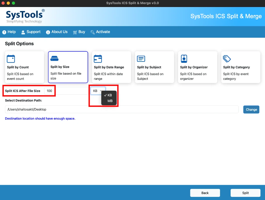This screenshot has height=200, width=265.
Task: Click the About Us info icon
Action: click(x=48, y=32)
